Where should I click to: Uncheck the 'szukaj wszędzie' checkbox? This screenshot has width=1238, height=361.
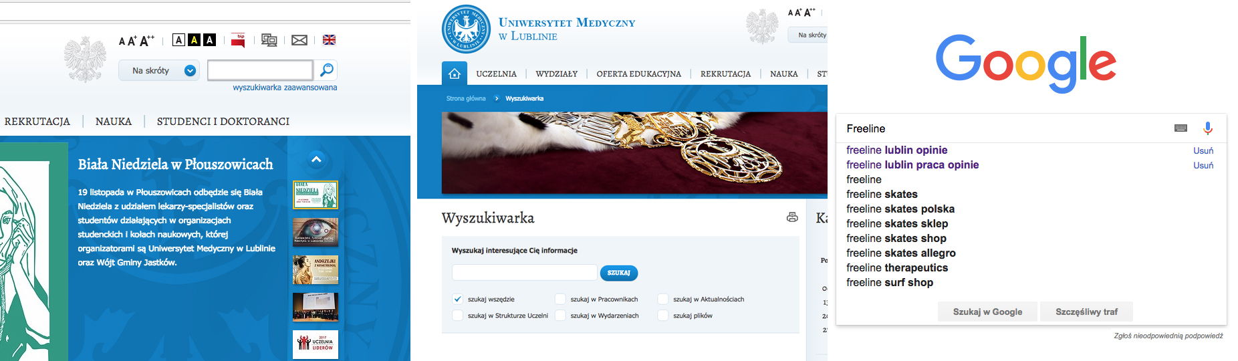pyautogui.click(x=458, y=299)
